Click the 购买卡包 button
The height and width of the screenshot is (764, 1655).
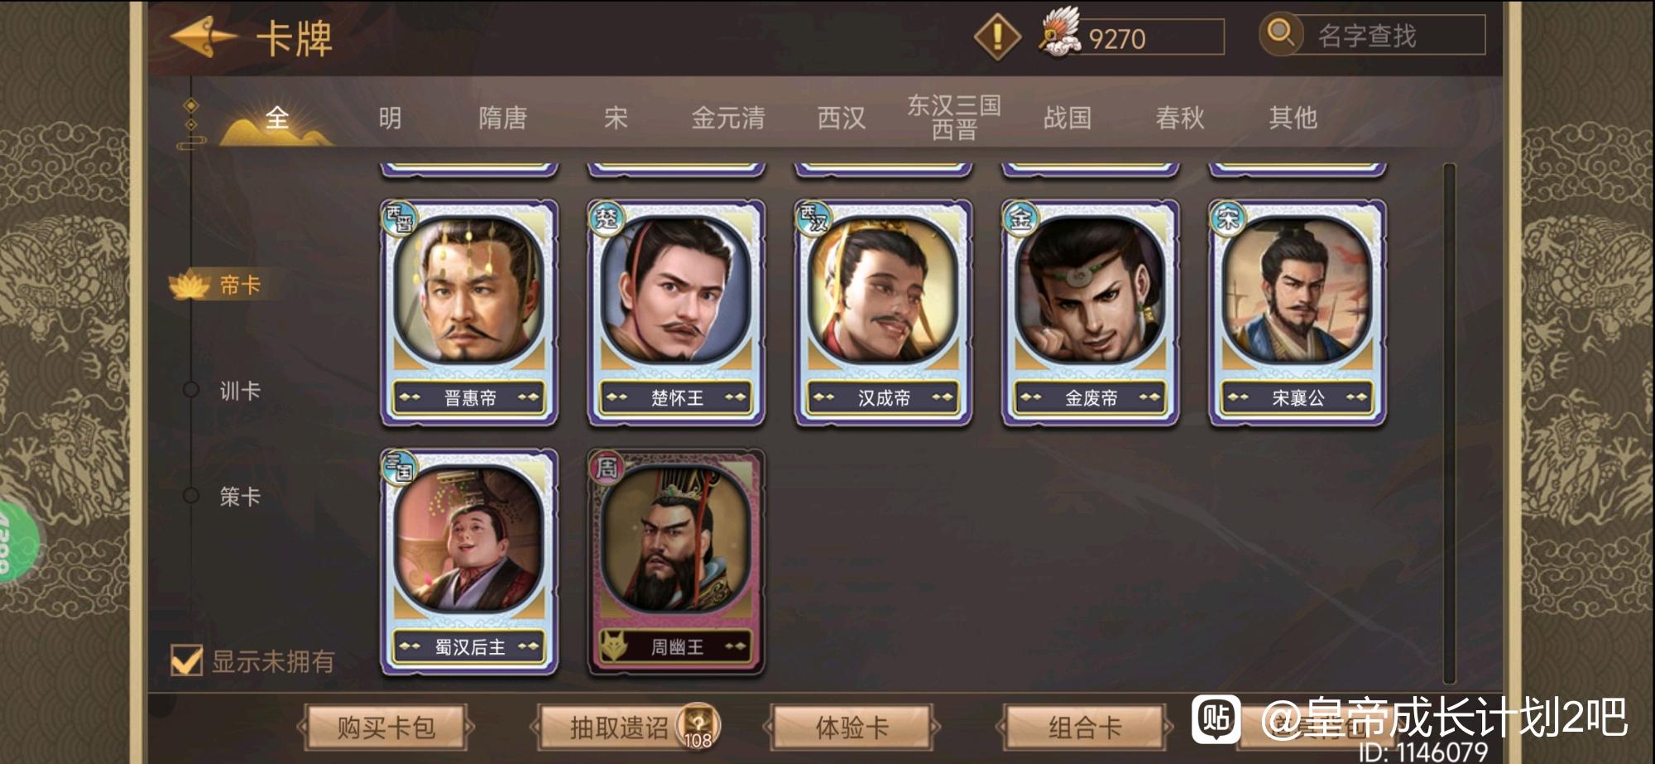[386, 728]
